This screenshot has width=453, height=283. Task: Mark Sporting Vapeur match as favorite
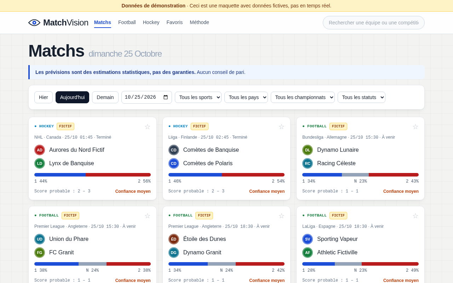point(415,216)
